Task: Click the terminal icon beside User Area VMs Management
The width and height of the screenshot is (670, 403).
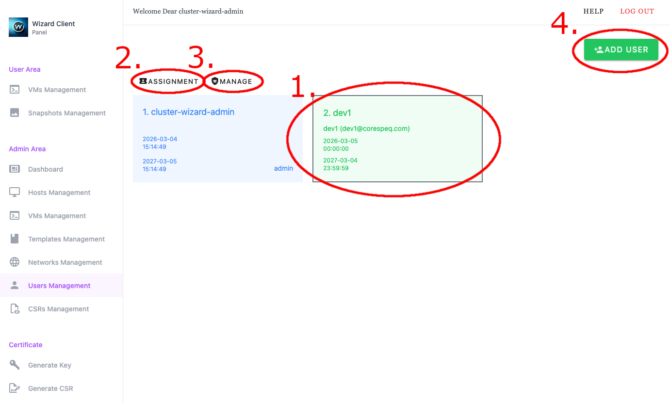Action: 15,90
